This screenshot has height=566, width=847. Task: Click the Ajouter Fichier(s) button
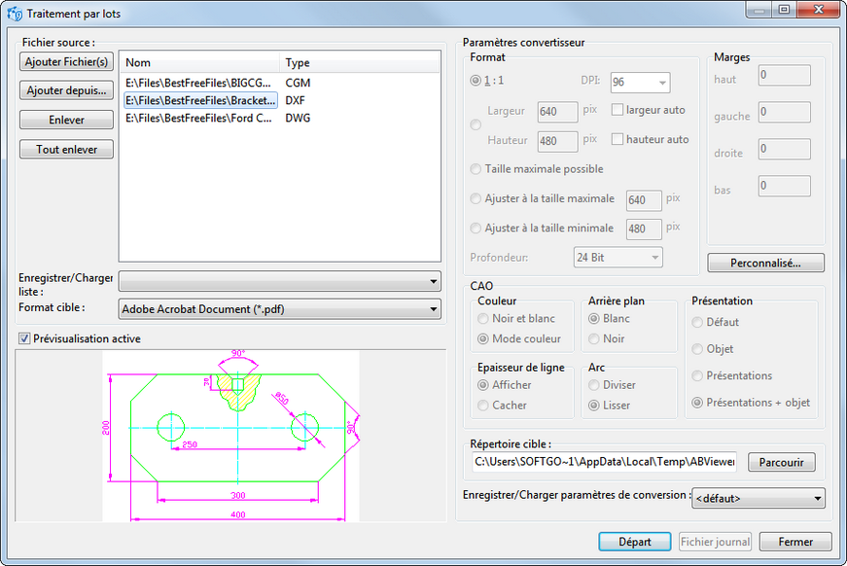pyautogui.click(x=67, y=61)
